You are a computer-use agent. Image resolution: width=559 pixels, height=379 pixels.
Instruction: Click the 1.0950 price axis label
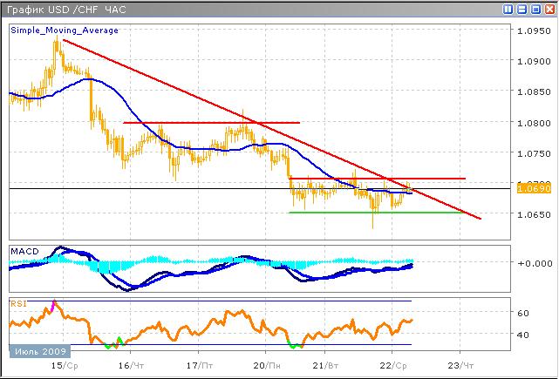point(531,30)
